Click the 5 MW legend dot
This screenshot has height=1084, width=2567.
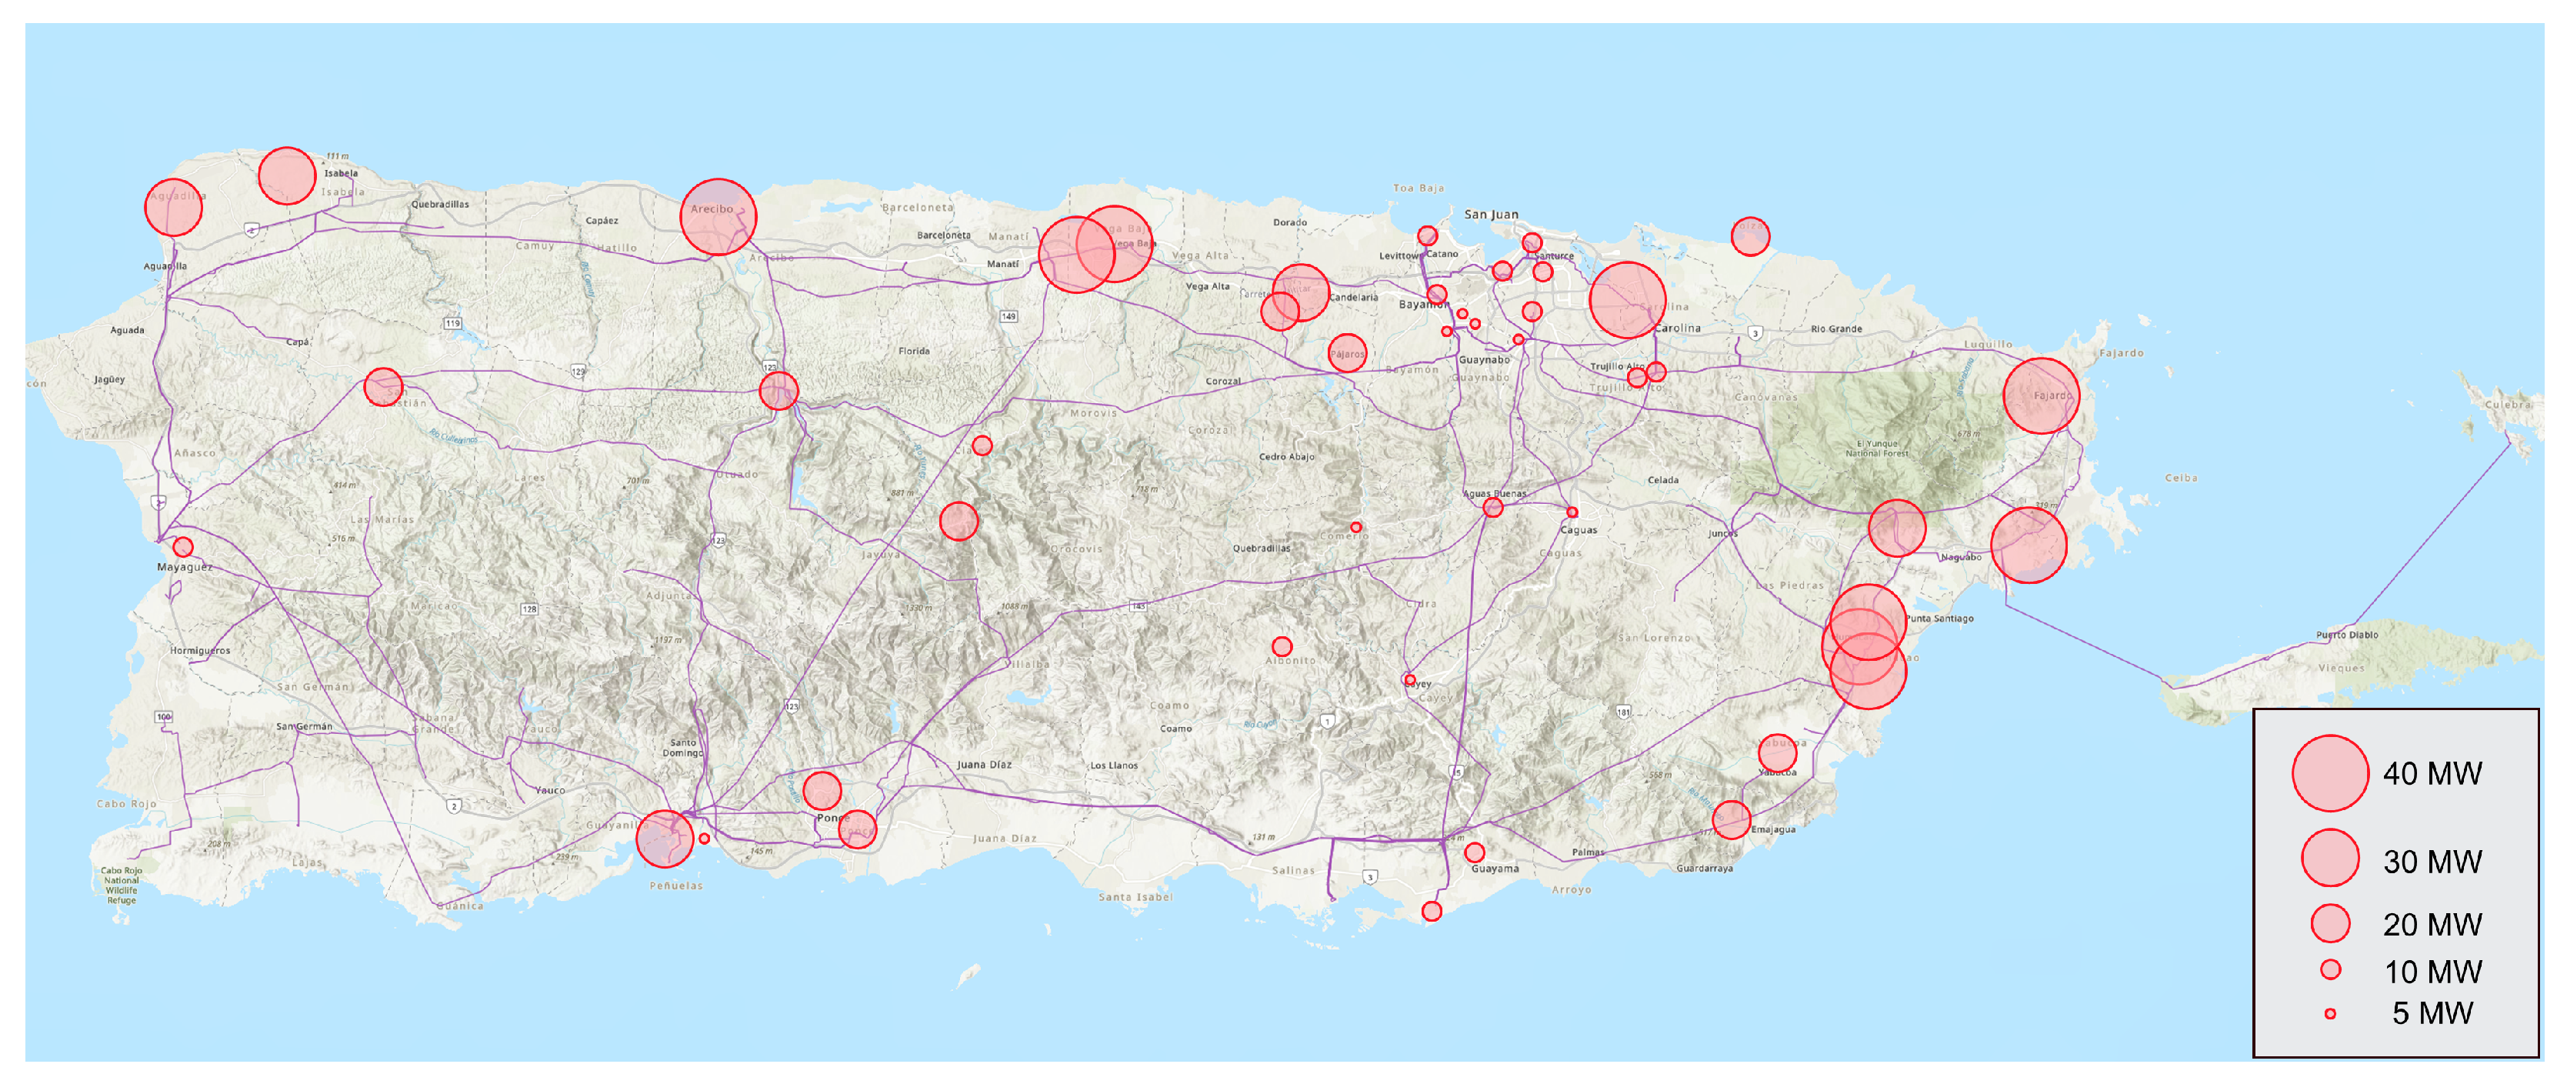tap(2330, 1013)
